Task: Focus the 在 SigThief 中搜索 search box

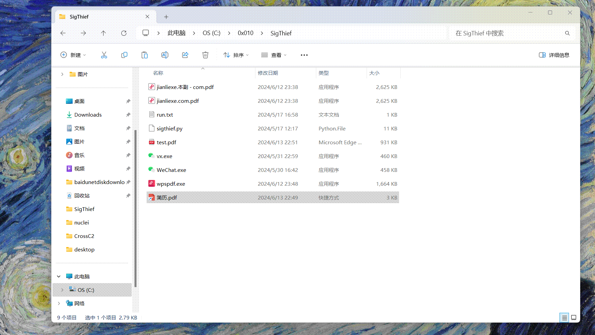Action: point(513,33)
